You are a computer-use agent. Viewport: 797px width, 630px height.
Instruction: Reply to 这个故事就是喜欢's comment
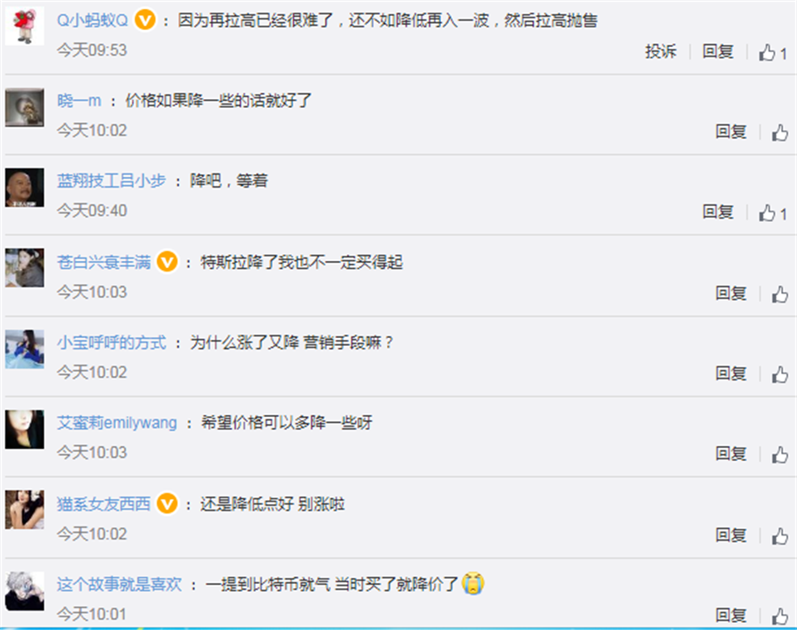tap(731, 615)
